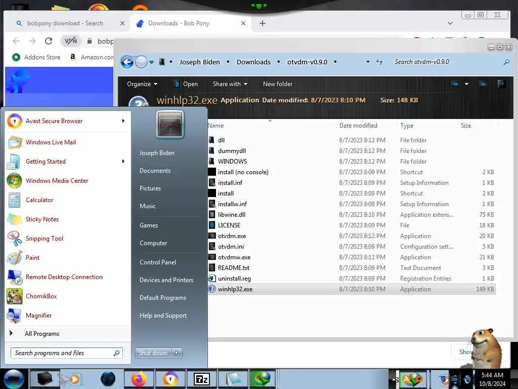Image resolution: width=518 pixels, height=389 pixels.
Task: Click the Explorer back arrow button
Action: coord(127,62)
